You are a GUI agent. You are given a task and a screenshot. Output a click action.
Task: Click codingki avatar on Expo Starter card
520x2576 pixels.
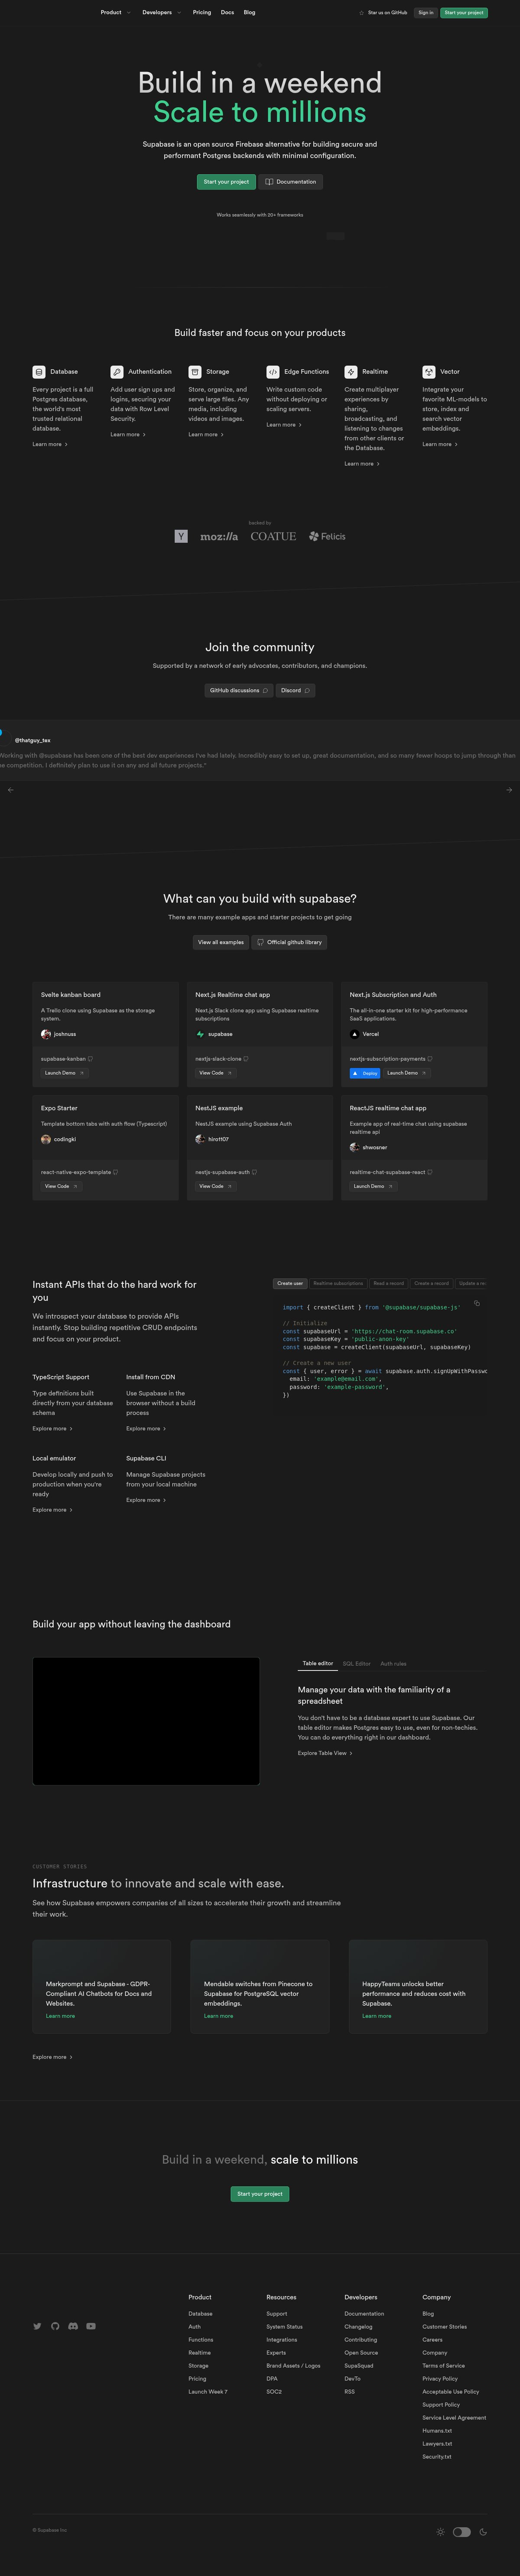[46, 1139]
